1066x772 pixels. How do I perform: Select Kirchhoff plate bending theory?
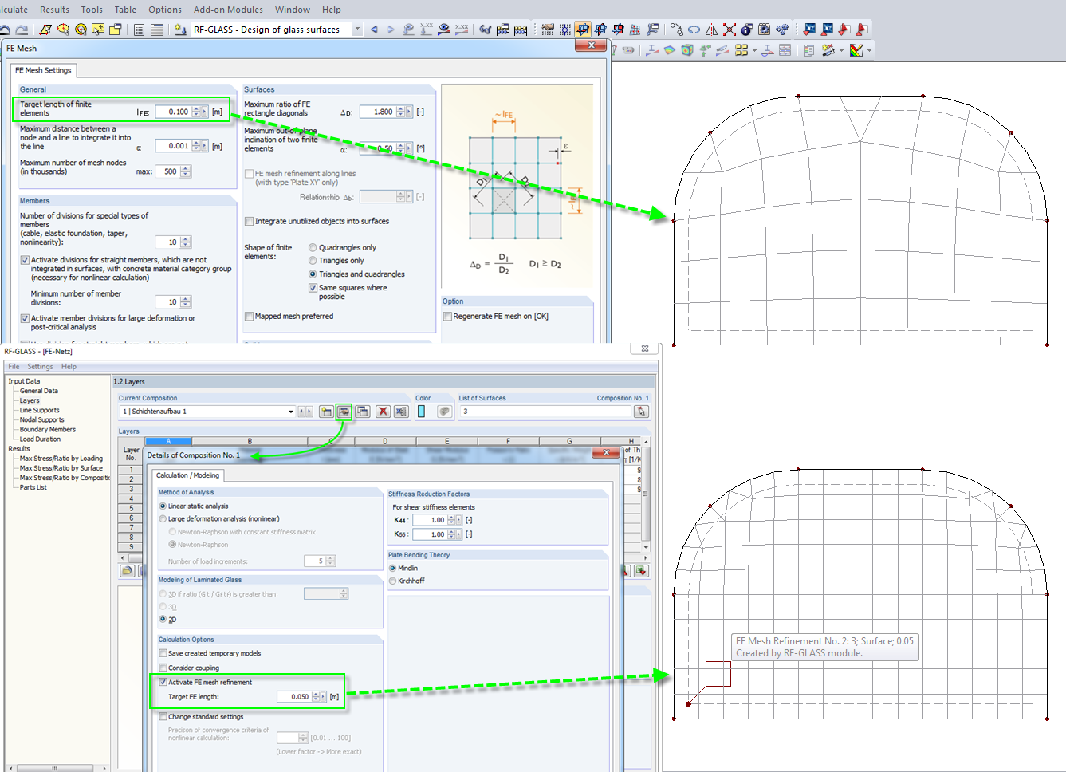(393, 581)
